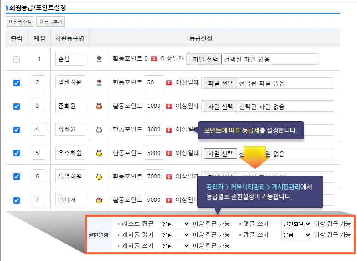Open the 게시물 읽기 permission dropdown
This screenshot has width=357, height=261.
(176, 235)
